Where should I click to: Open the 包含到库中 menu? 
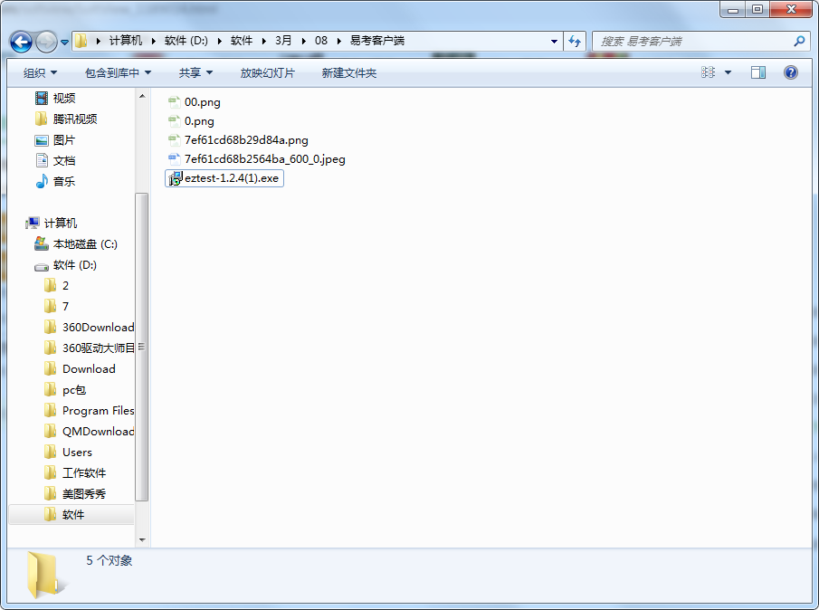(x=118, y=72)
